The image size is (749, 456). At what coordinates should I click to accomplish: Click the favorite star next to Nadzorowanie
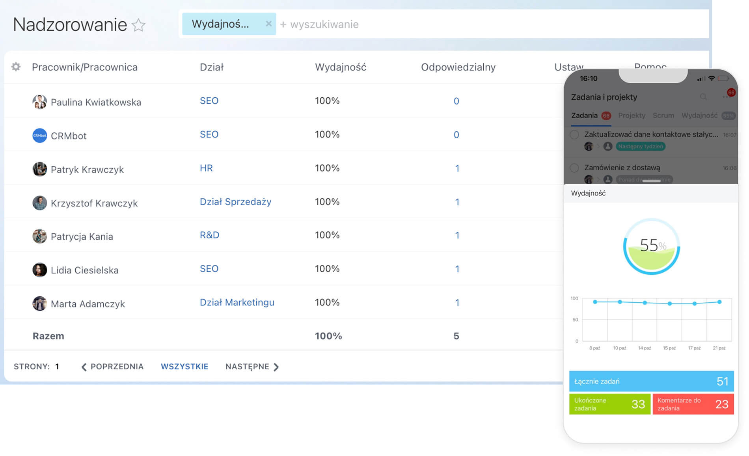pyautogui.click(x=138, y=25)
